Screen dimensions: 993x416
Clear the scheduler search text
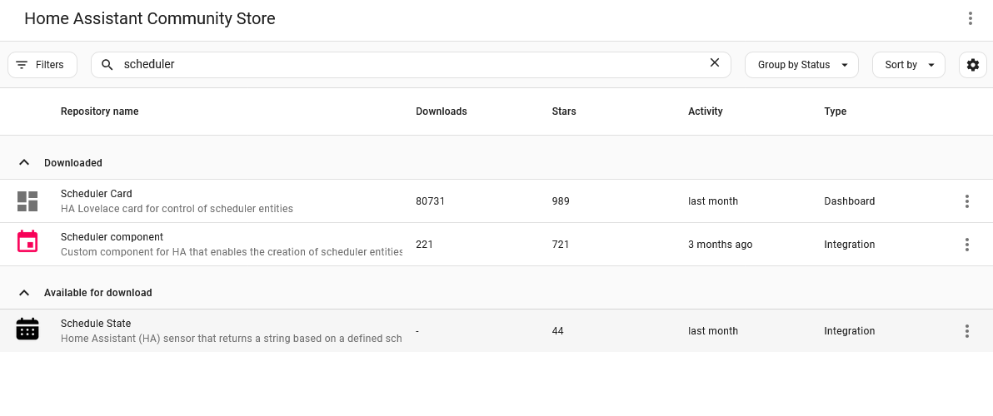coord(714,63)
